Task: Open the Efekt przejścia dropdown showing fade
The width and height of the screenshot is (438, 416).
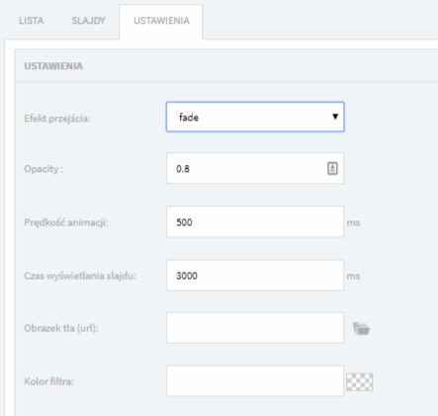Action: coord(255,117)
